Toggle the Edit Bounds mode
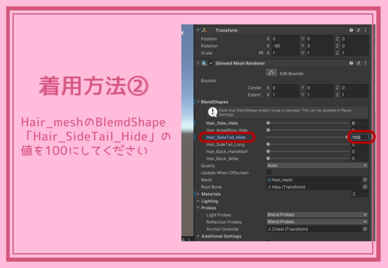Image resolution: width=388 pixels, height=268 pixels. pyautogui.click(x=272, y=73)
